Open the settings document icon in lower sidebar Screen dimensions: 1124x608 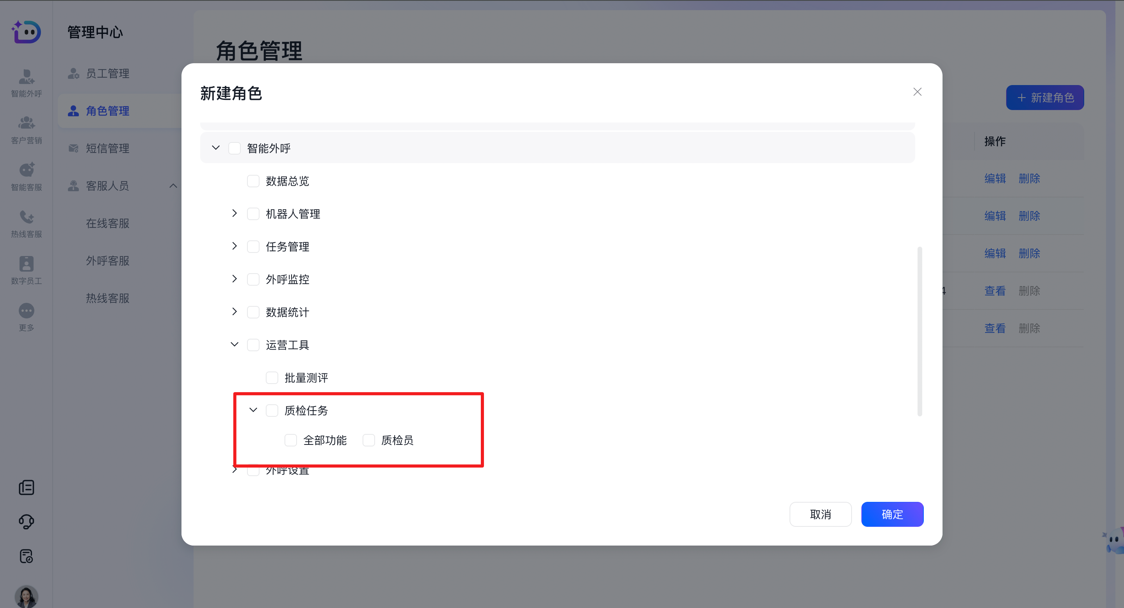(x=26, y=556)
